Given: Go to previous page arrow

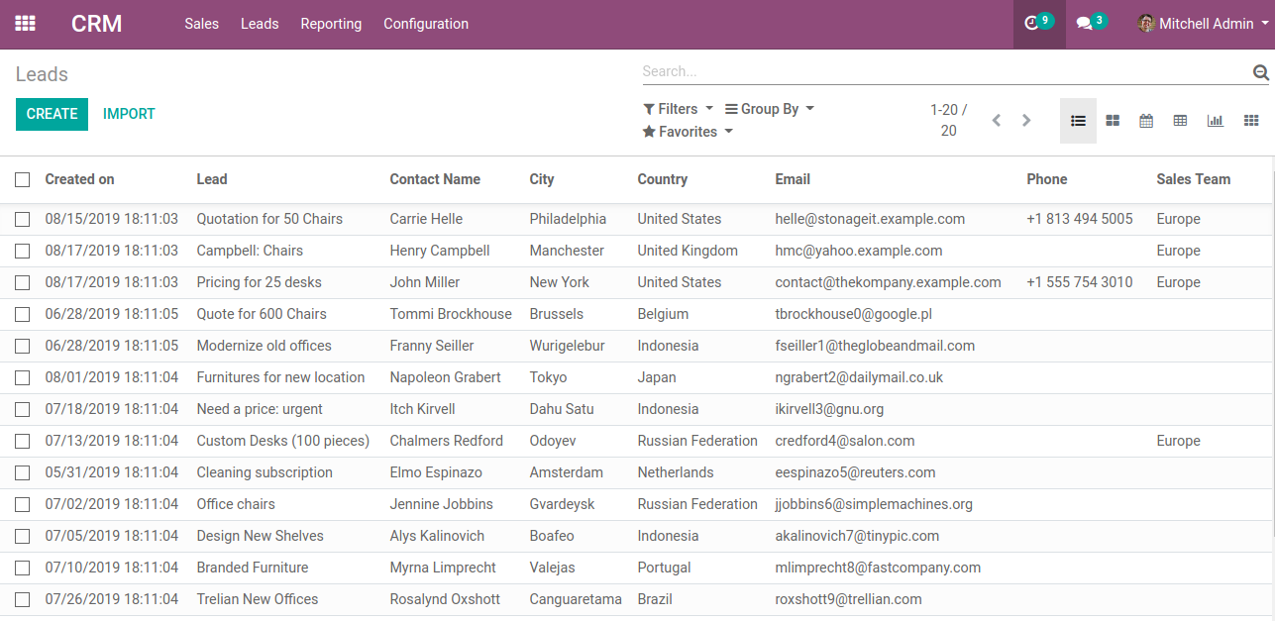Looking at the screenshot, I should [997, 121].
